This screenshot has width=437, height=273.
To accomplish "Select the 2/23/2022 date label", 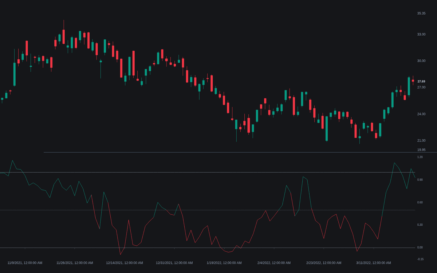I will coord(324,263).
